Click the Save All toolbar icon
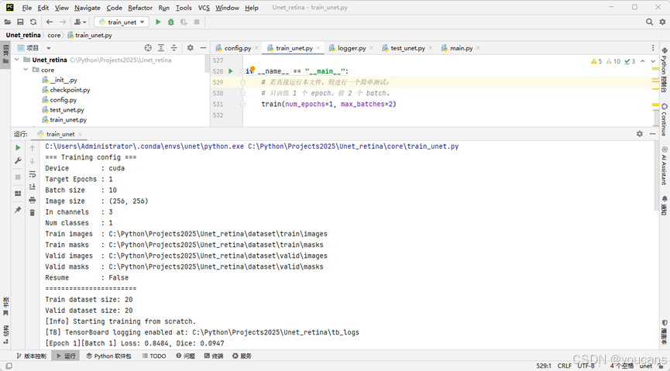Image resolution: width=670 pixels, height=371 pixels. click(x=20, y=22)
